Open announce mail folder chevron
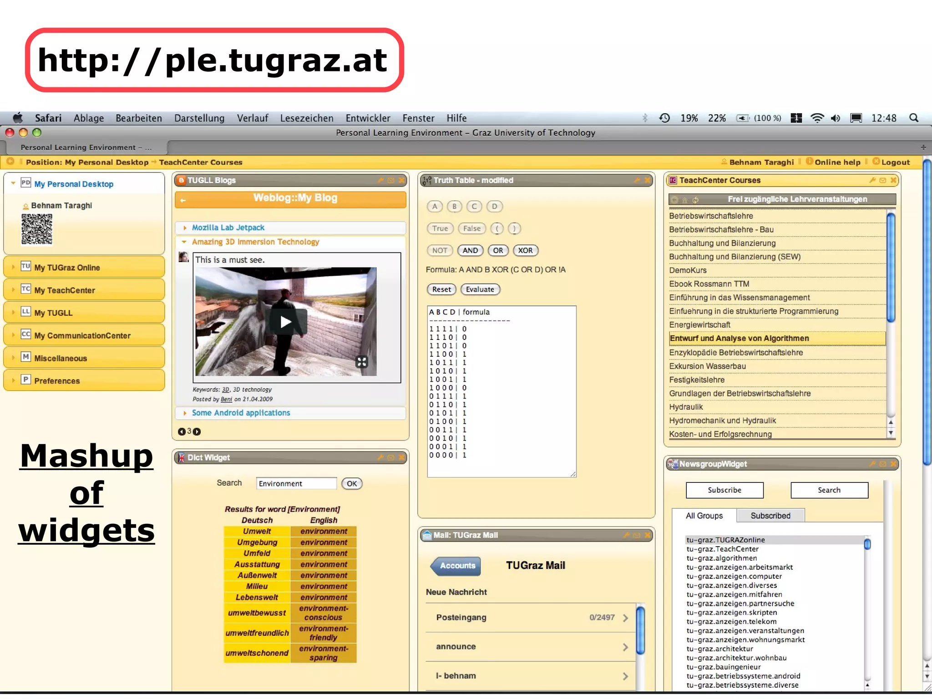 625,647
